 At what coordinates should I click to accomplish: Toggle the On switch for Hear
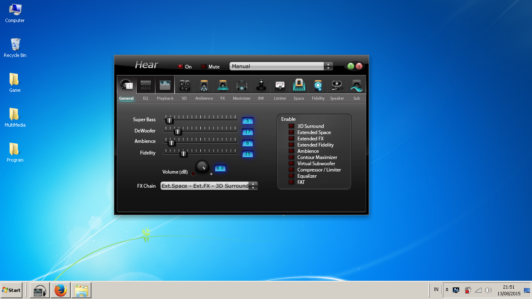click(180, 66)
